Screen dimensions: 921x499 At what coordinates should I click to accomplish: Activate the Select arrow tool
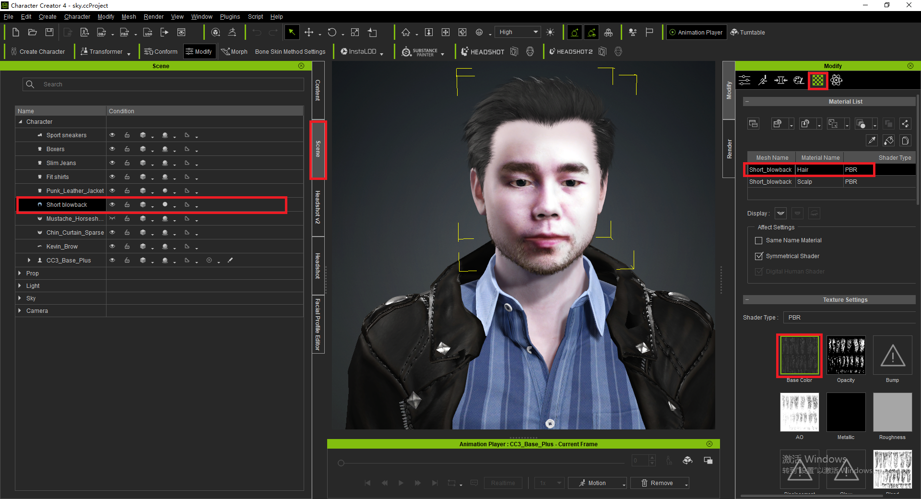point(292,32)
